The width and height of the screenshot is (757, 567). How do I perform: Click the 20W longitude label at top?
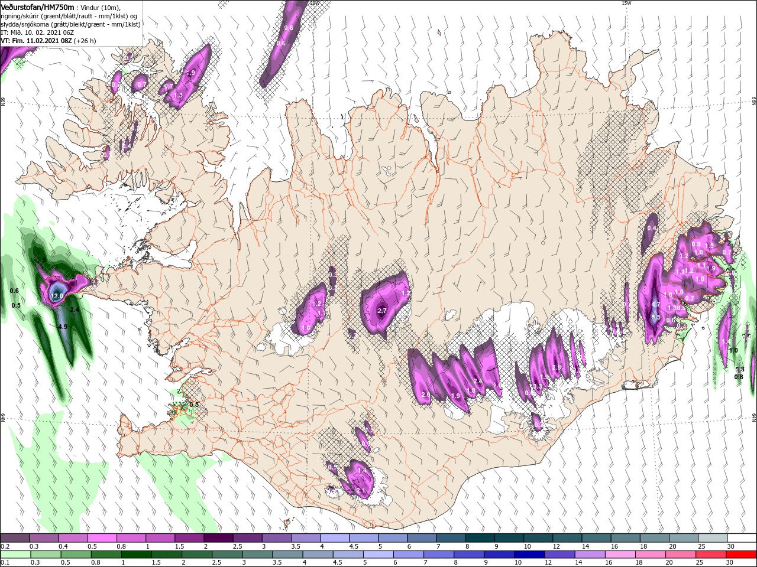[x=315, y=3]
